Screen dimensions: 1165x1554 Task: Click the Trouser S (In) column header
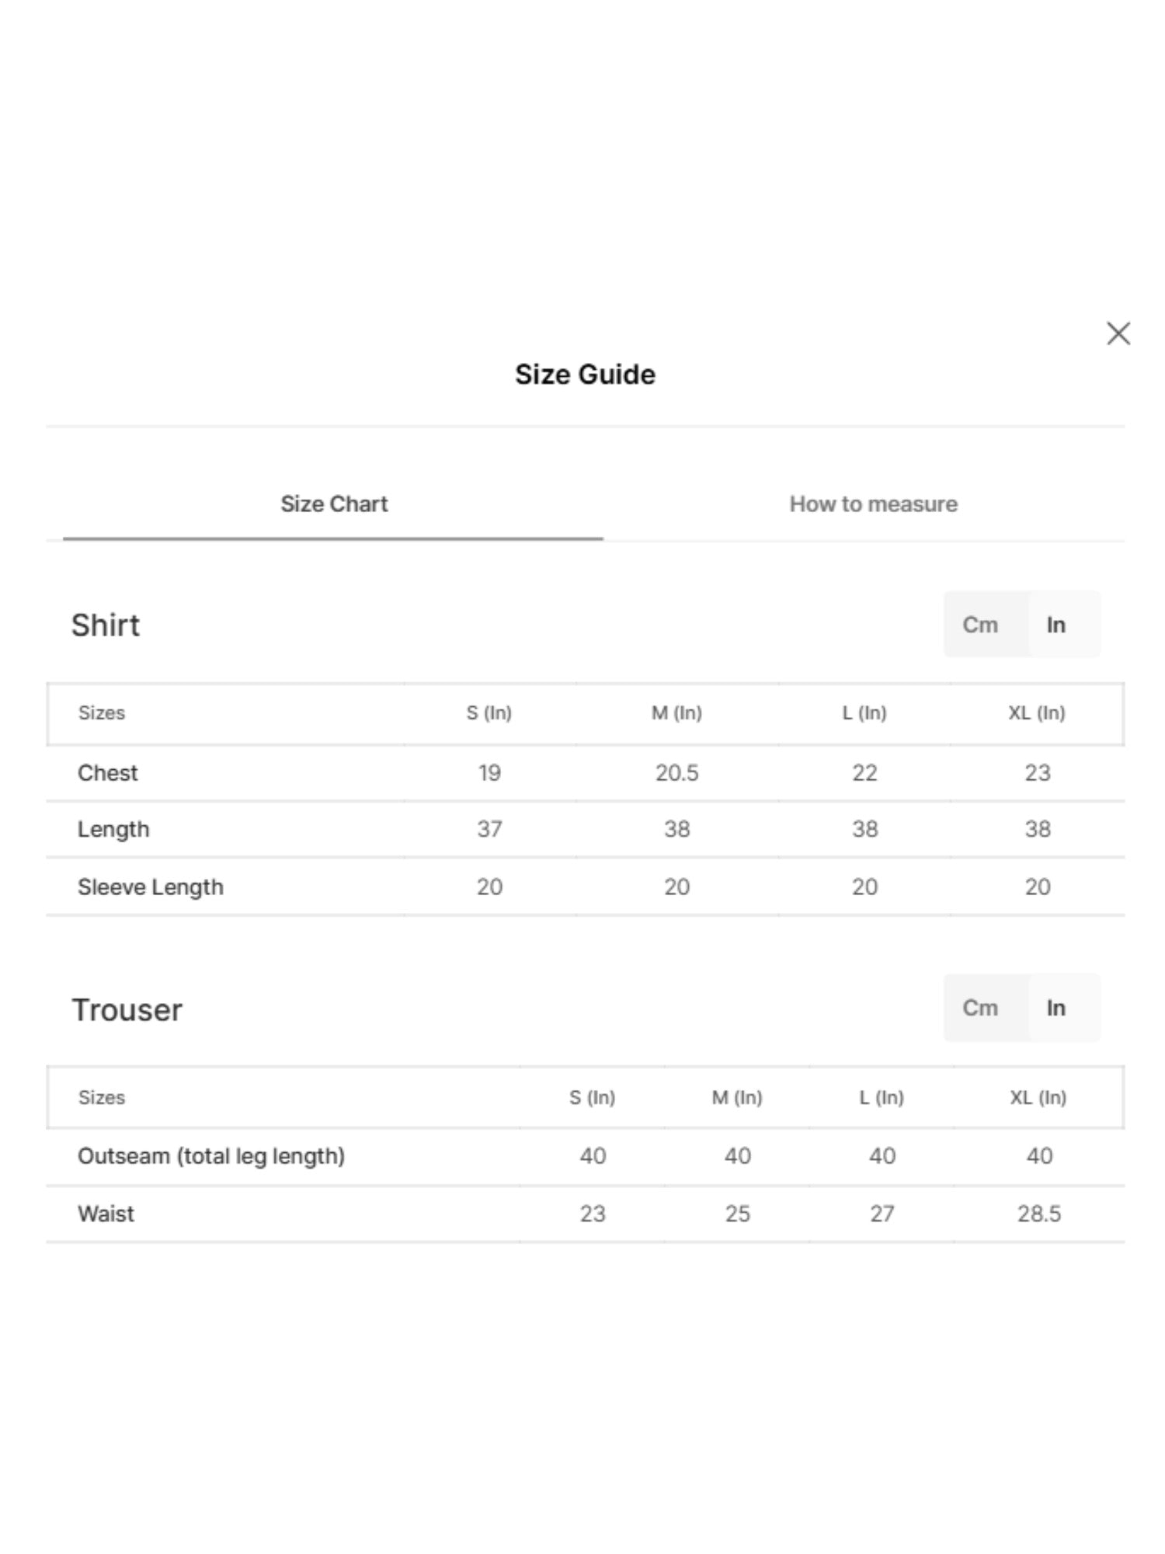coord(592,1097)
